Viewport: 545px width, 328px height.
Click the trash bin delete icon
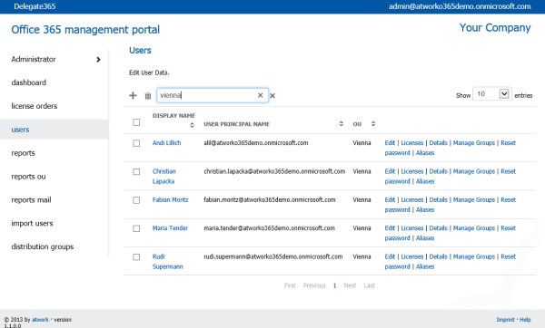(x=148, y=96)
